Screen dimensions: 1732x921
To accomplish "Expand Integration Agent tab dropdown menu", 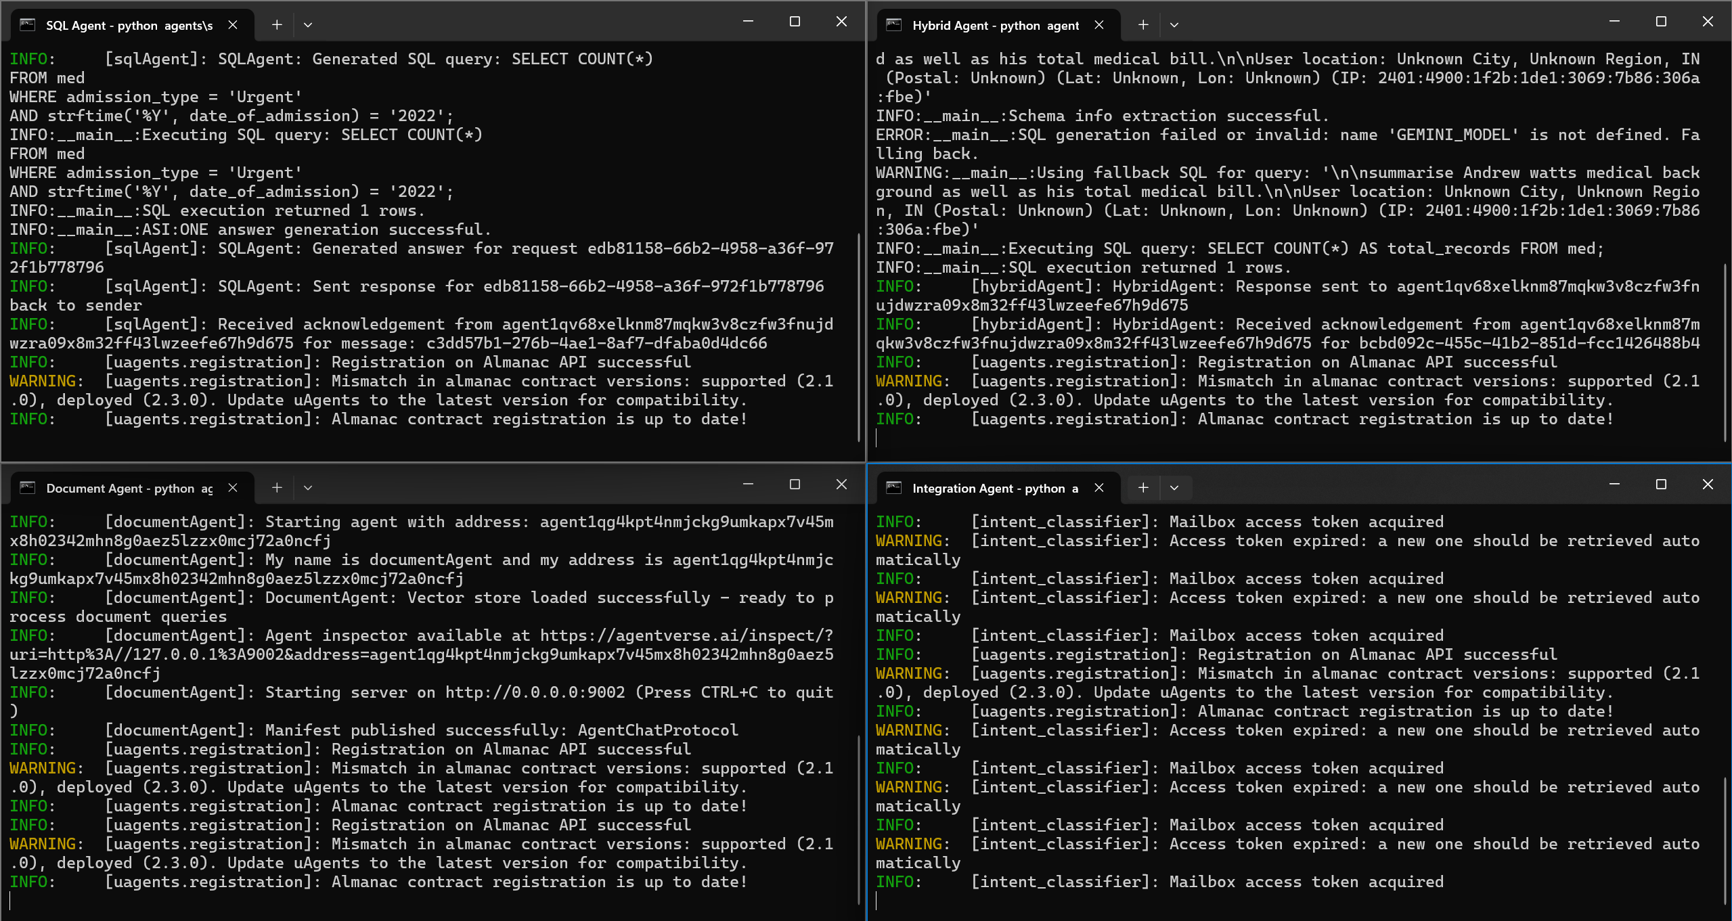I will (x=1174, y=488).
